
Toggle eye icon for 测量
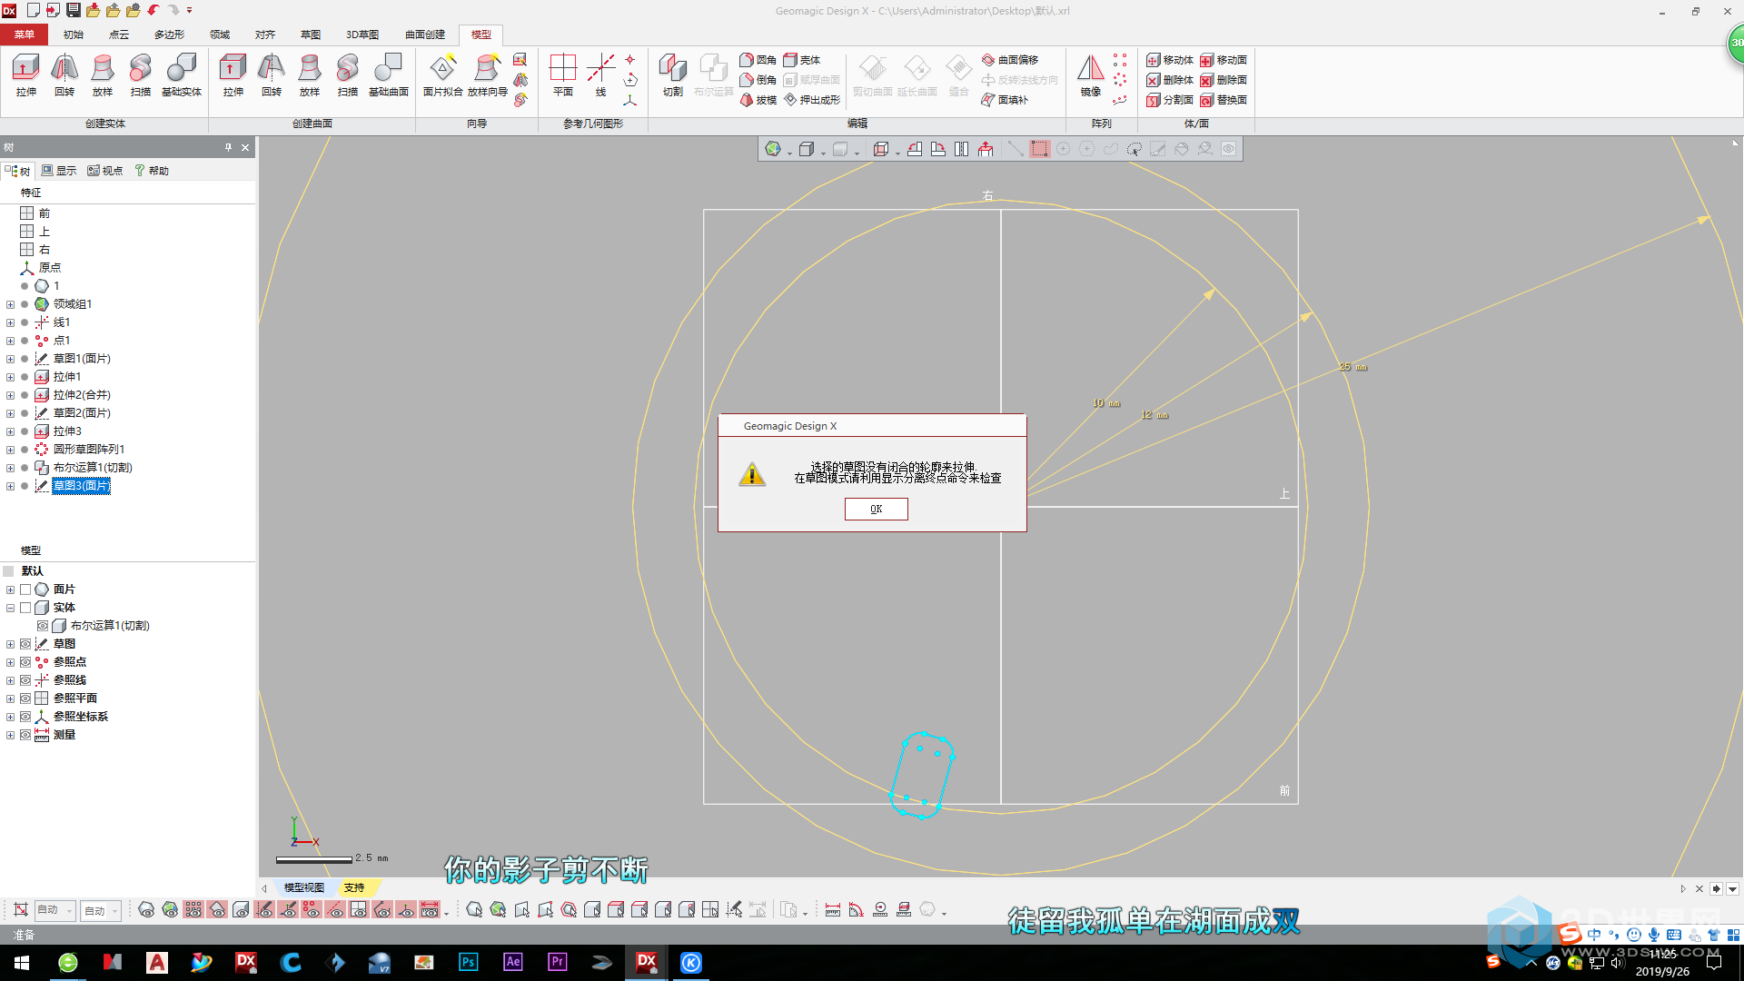(x=25, y=735)
